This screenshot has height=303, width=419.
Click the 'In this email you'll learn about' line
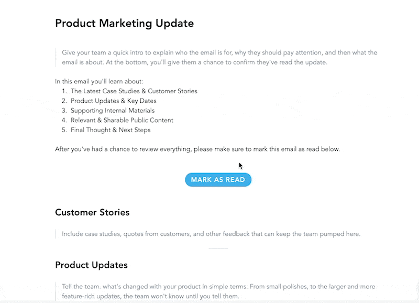coord(99,81)
